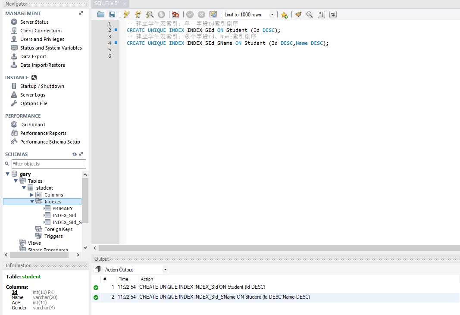Select output row 1 CREATE UNIQUE INDEX INDEX_SId
460x315 pixels.
tap(276, 287)
